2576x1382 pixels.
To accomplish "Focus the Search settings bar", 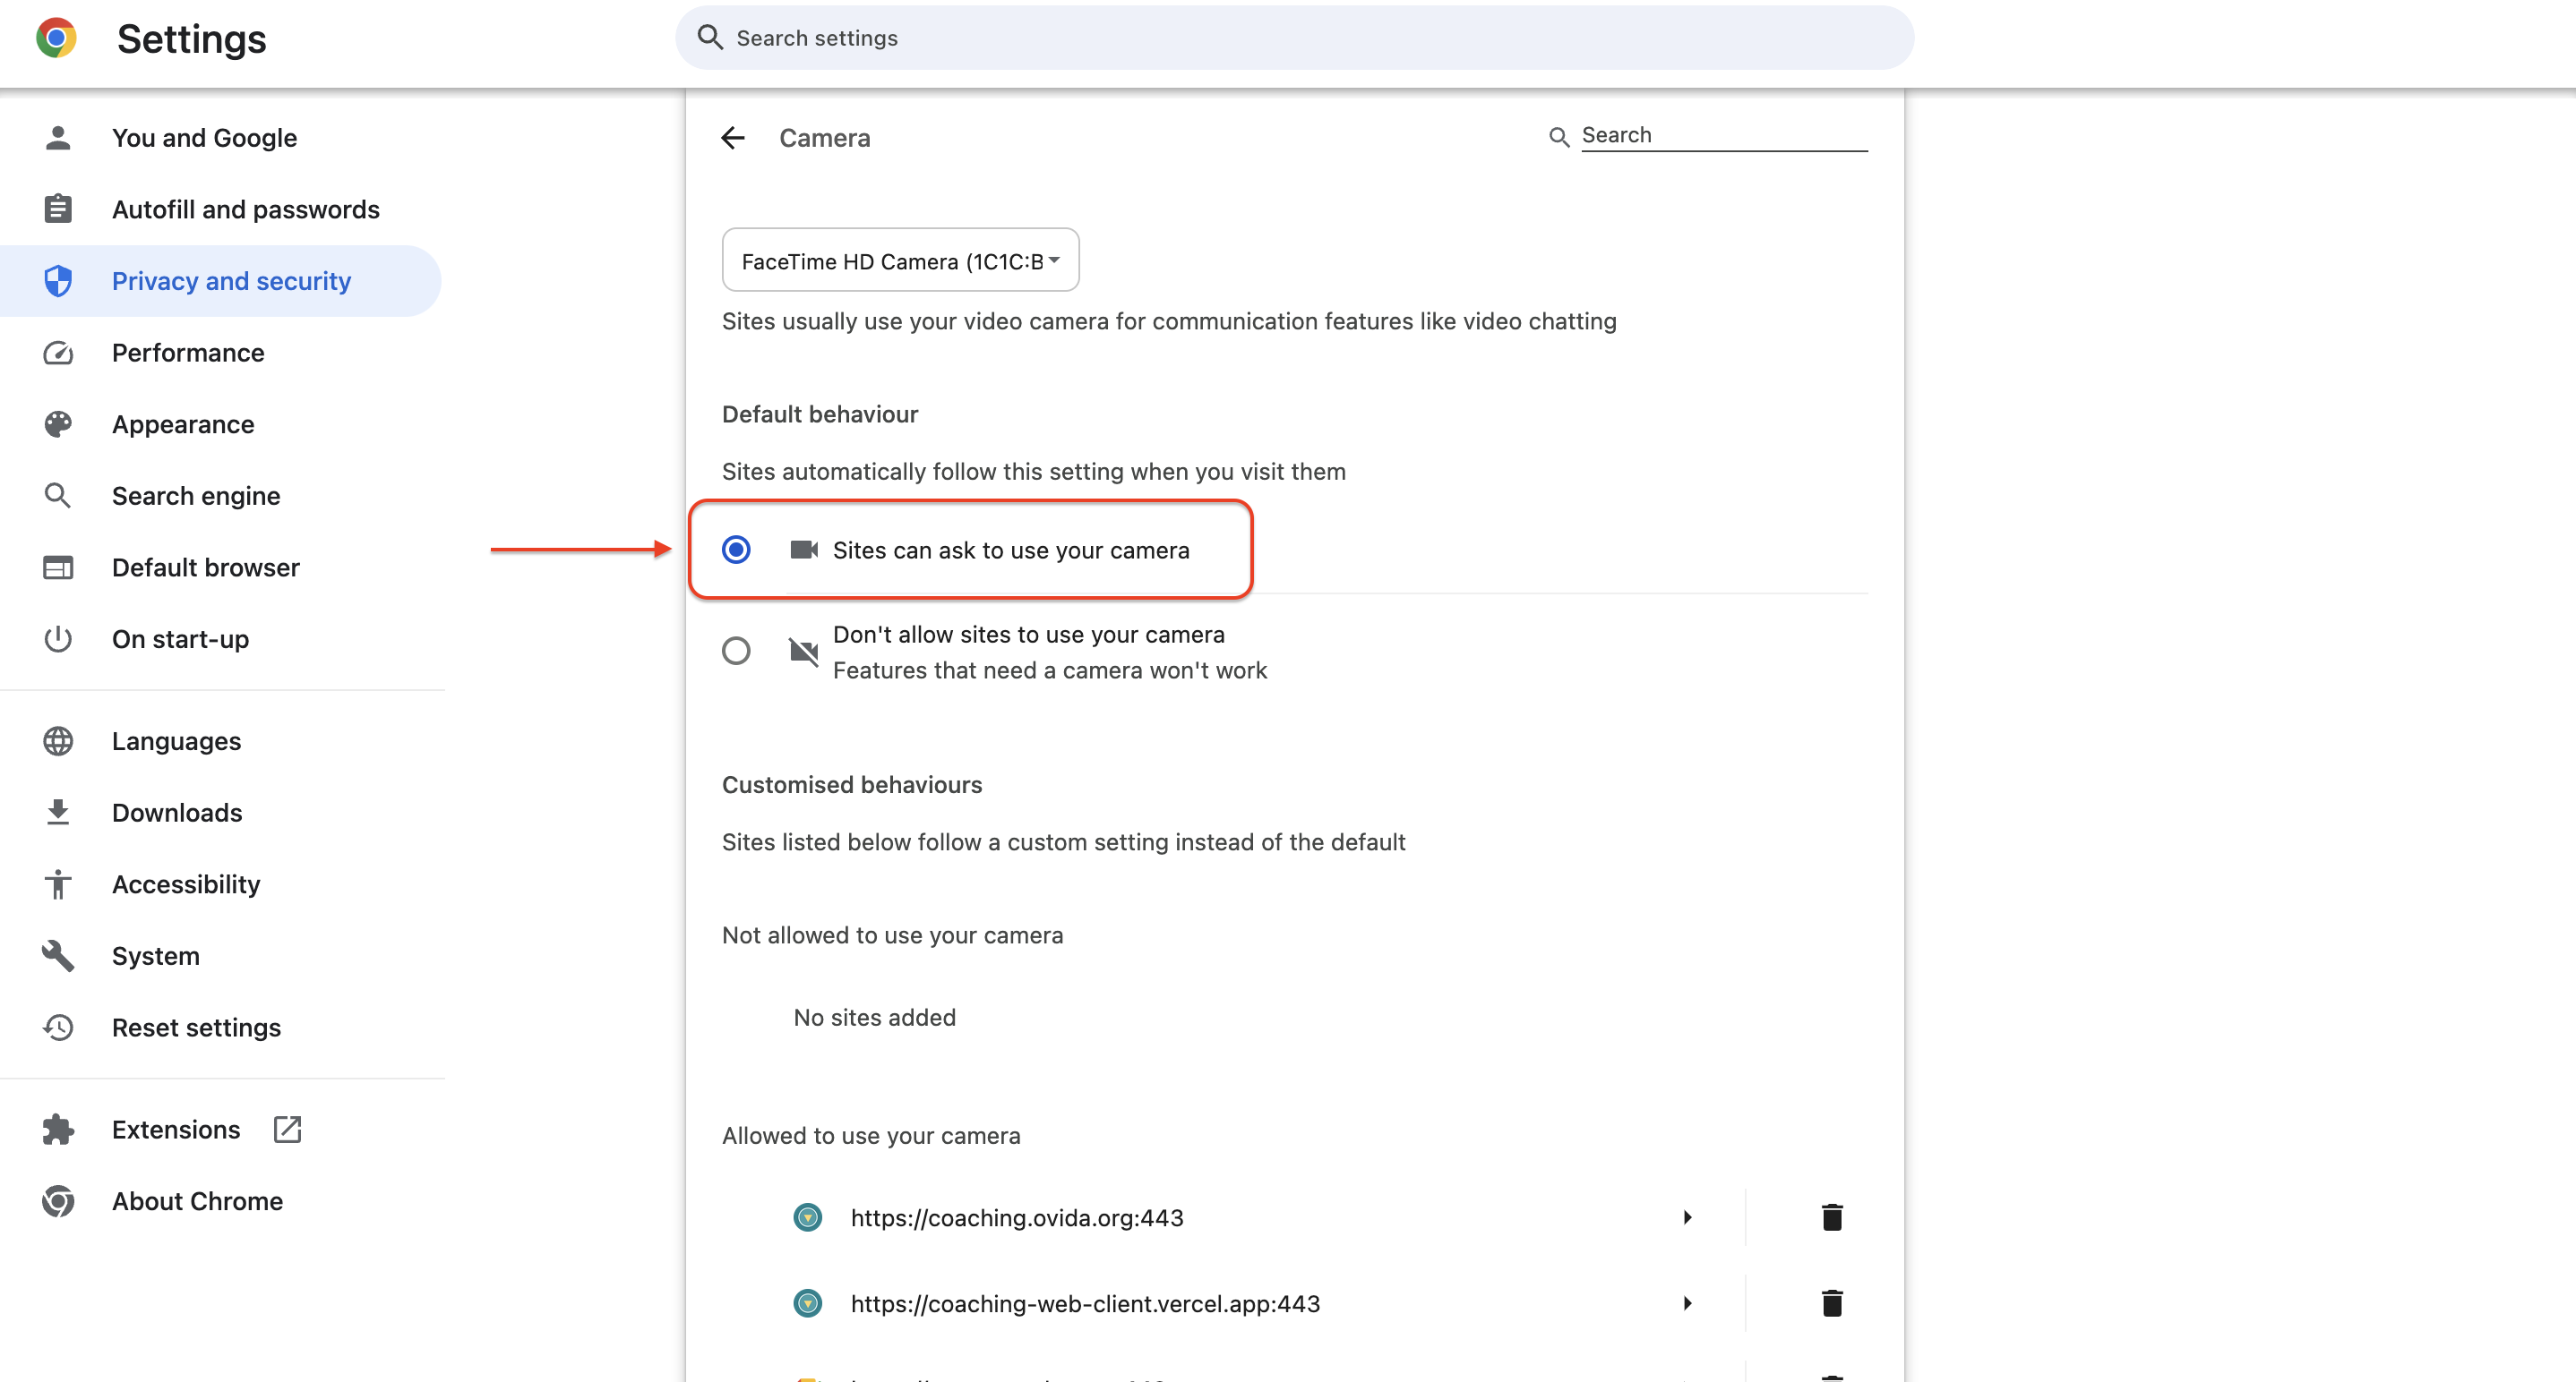I will 1295,38.
